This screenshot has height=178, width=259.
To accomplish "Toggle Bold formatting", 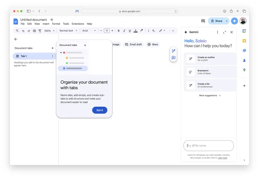I will tap(118, 31).
